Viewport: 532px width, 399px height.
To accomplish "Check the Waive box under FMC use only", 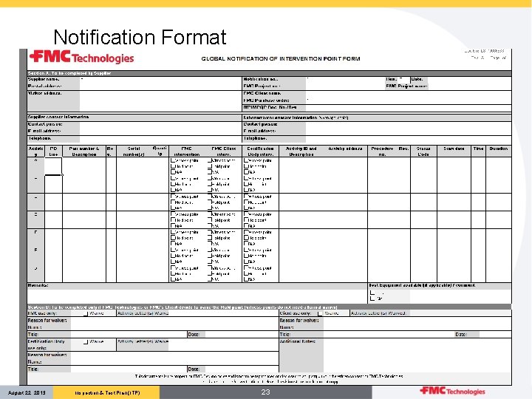I will [86, 313].
